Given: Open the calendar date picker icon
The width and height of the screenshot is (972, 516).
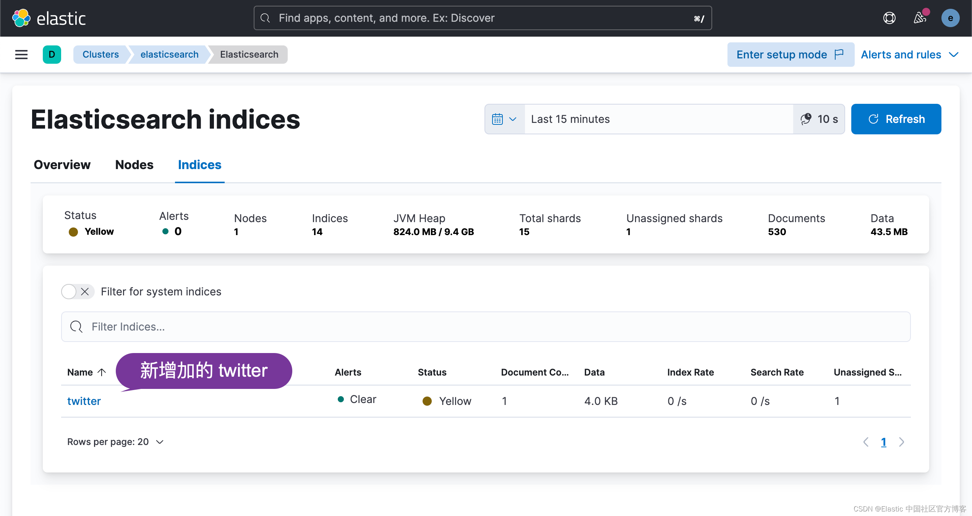Looking at the screenshot, I should click(x=497, y=119).
